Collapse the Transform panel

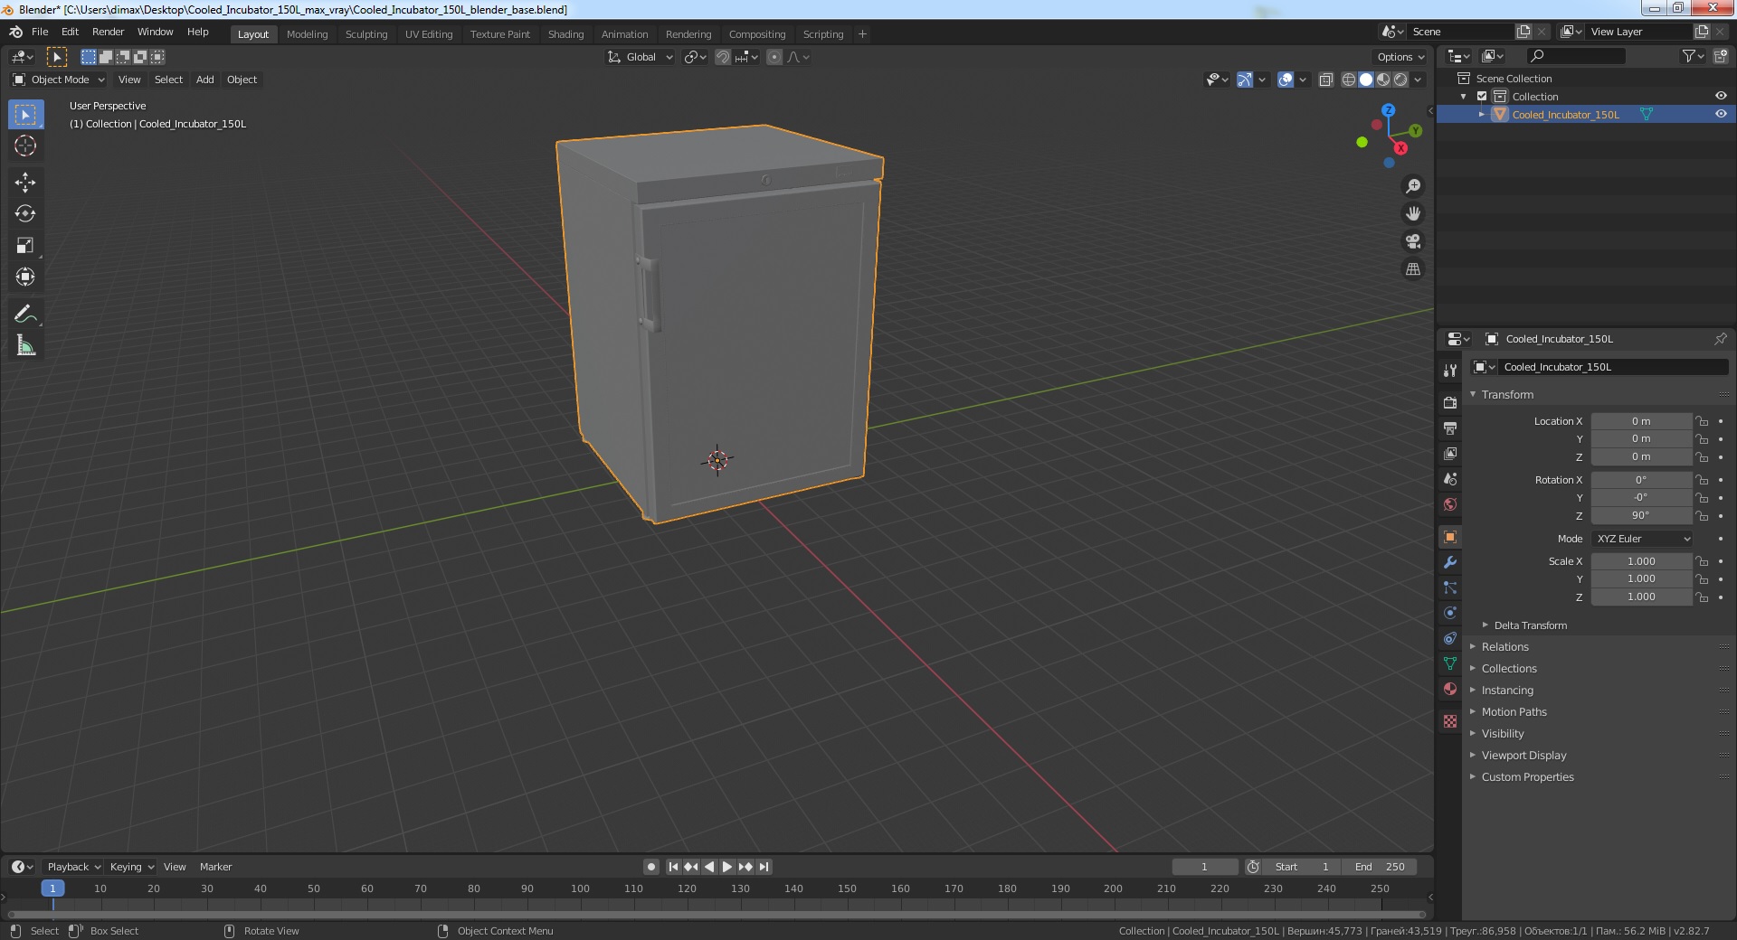1507,395
